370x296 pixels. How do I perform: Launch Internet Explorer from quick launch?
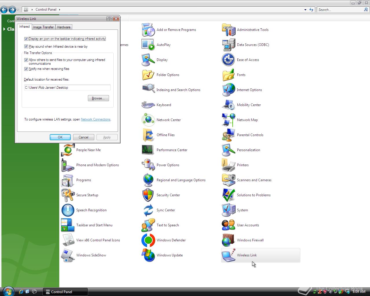coord(21,292)
